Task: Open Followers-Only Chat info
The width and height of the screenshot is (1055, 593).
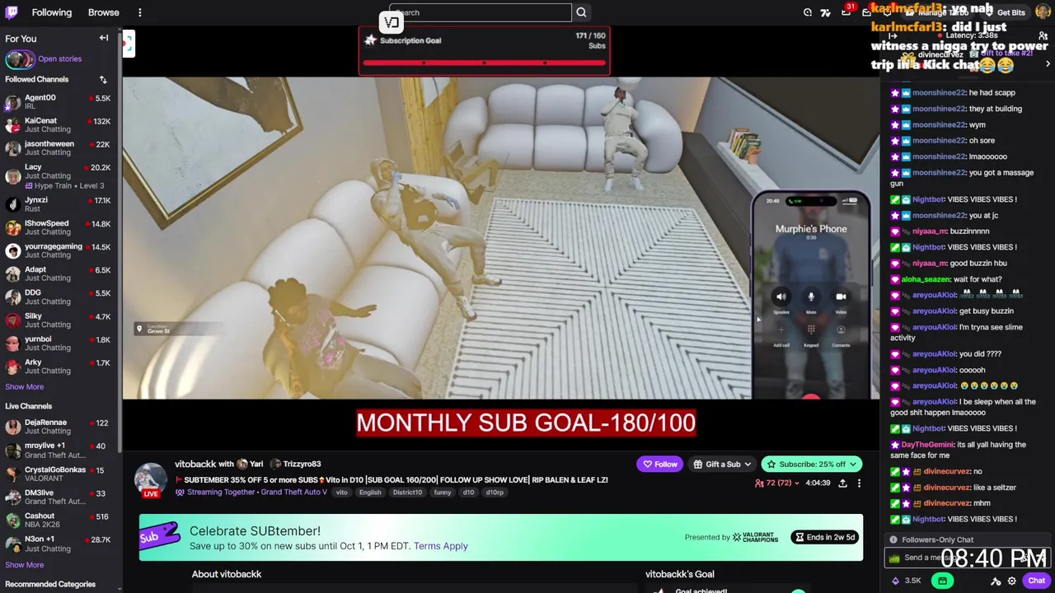Action: click(x=893, y=539)
